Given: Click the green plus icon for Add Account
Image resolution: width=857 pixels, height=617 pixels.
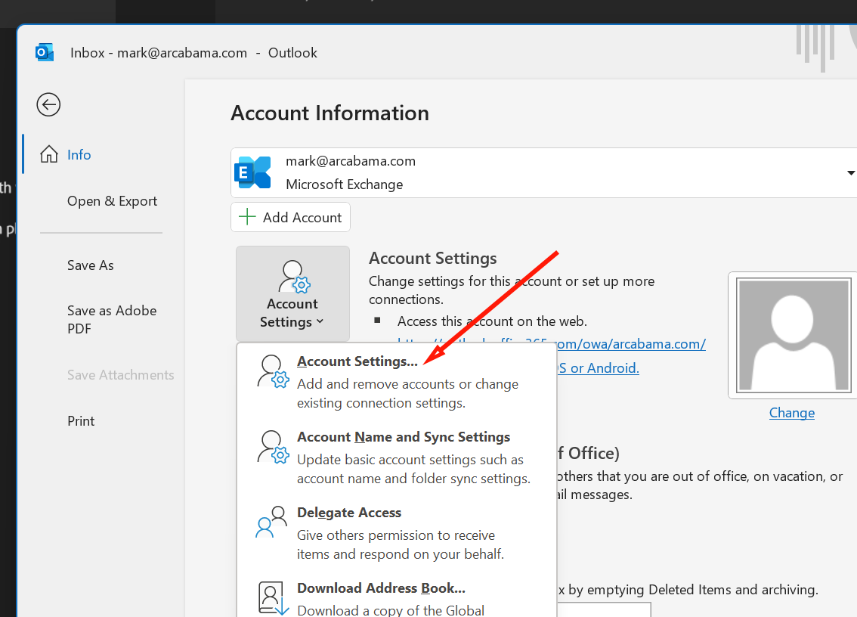Looking at the screenshot, I should (247, 216).
